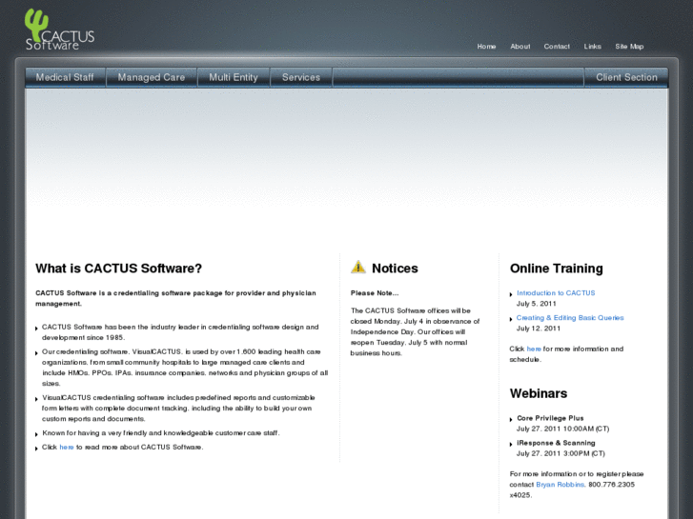Click the 'Please Note...' text
Viewport: 693px width, 519px height.
click(x=375, y=293)
